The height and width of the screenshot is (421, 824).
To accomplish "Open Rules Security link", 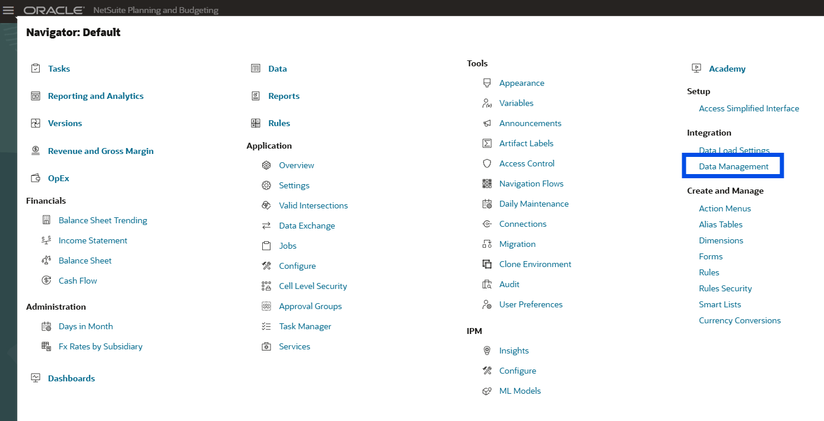I will [x=725, y=288].
